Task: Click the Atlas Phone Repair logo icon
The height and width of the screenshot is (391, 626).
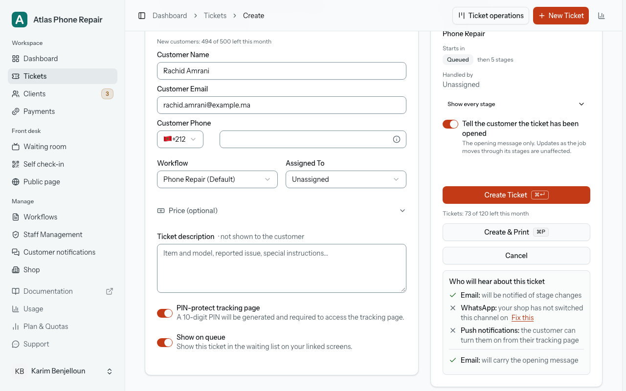Action: coord(20,20)
